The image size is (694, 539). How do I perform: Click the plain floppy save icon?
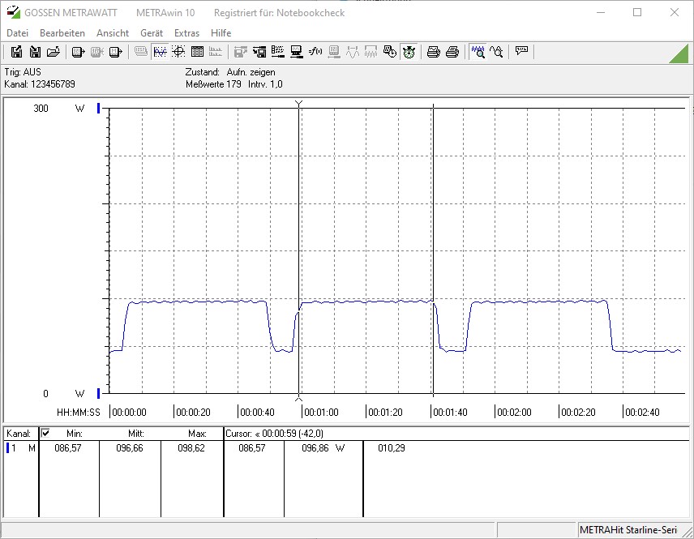[35, 52]
